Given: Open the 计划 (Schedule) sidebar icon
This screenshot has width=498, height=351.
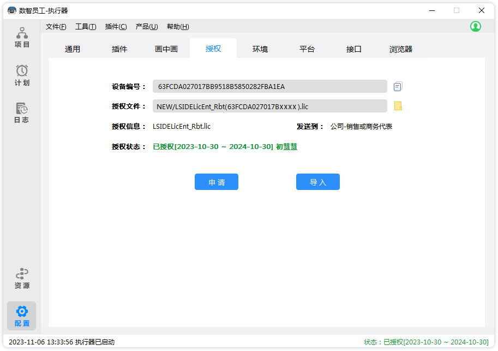Looking at the screenshot, I should click(22, 75).
